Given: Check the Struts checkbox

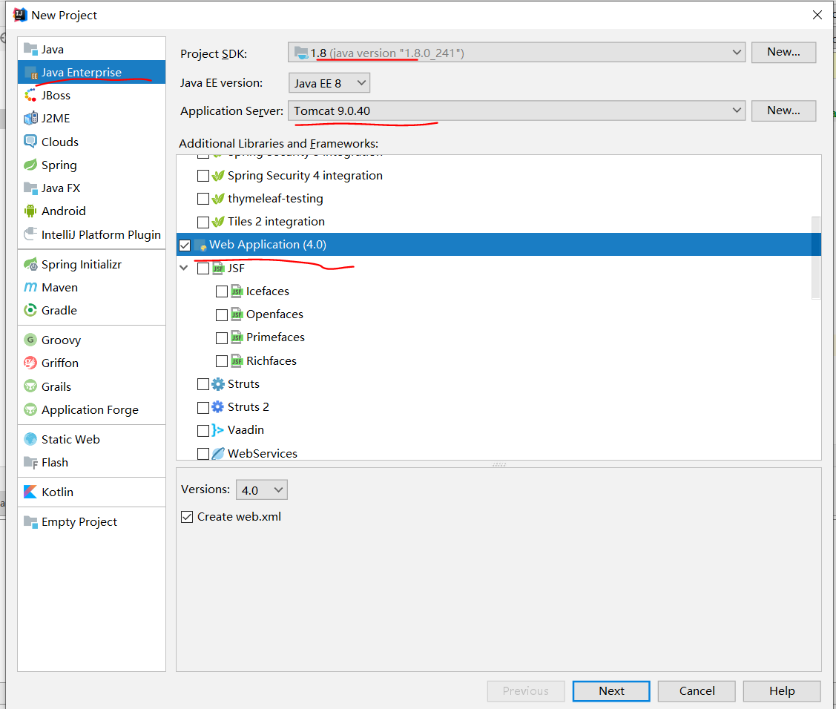Looking at the screenshot, I should 203,384.
